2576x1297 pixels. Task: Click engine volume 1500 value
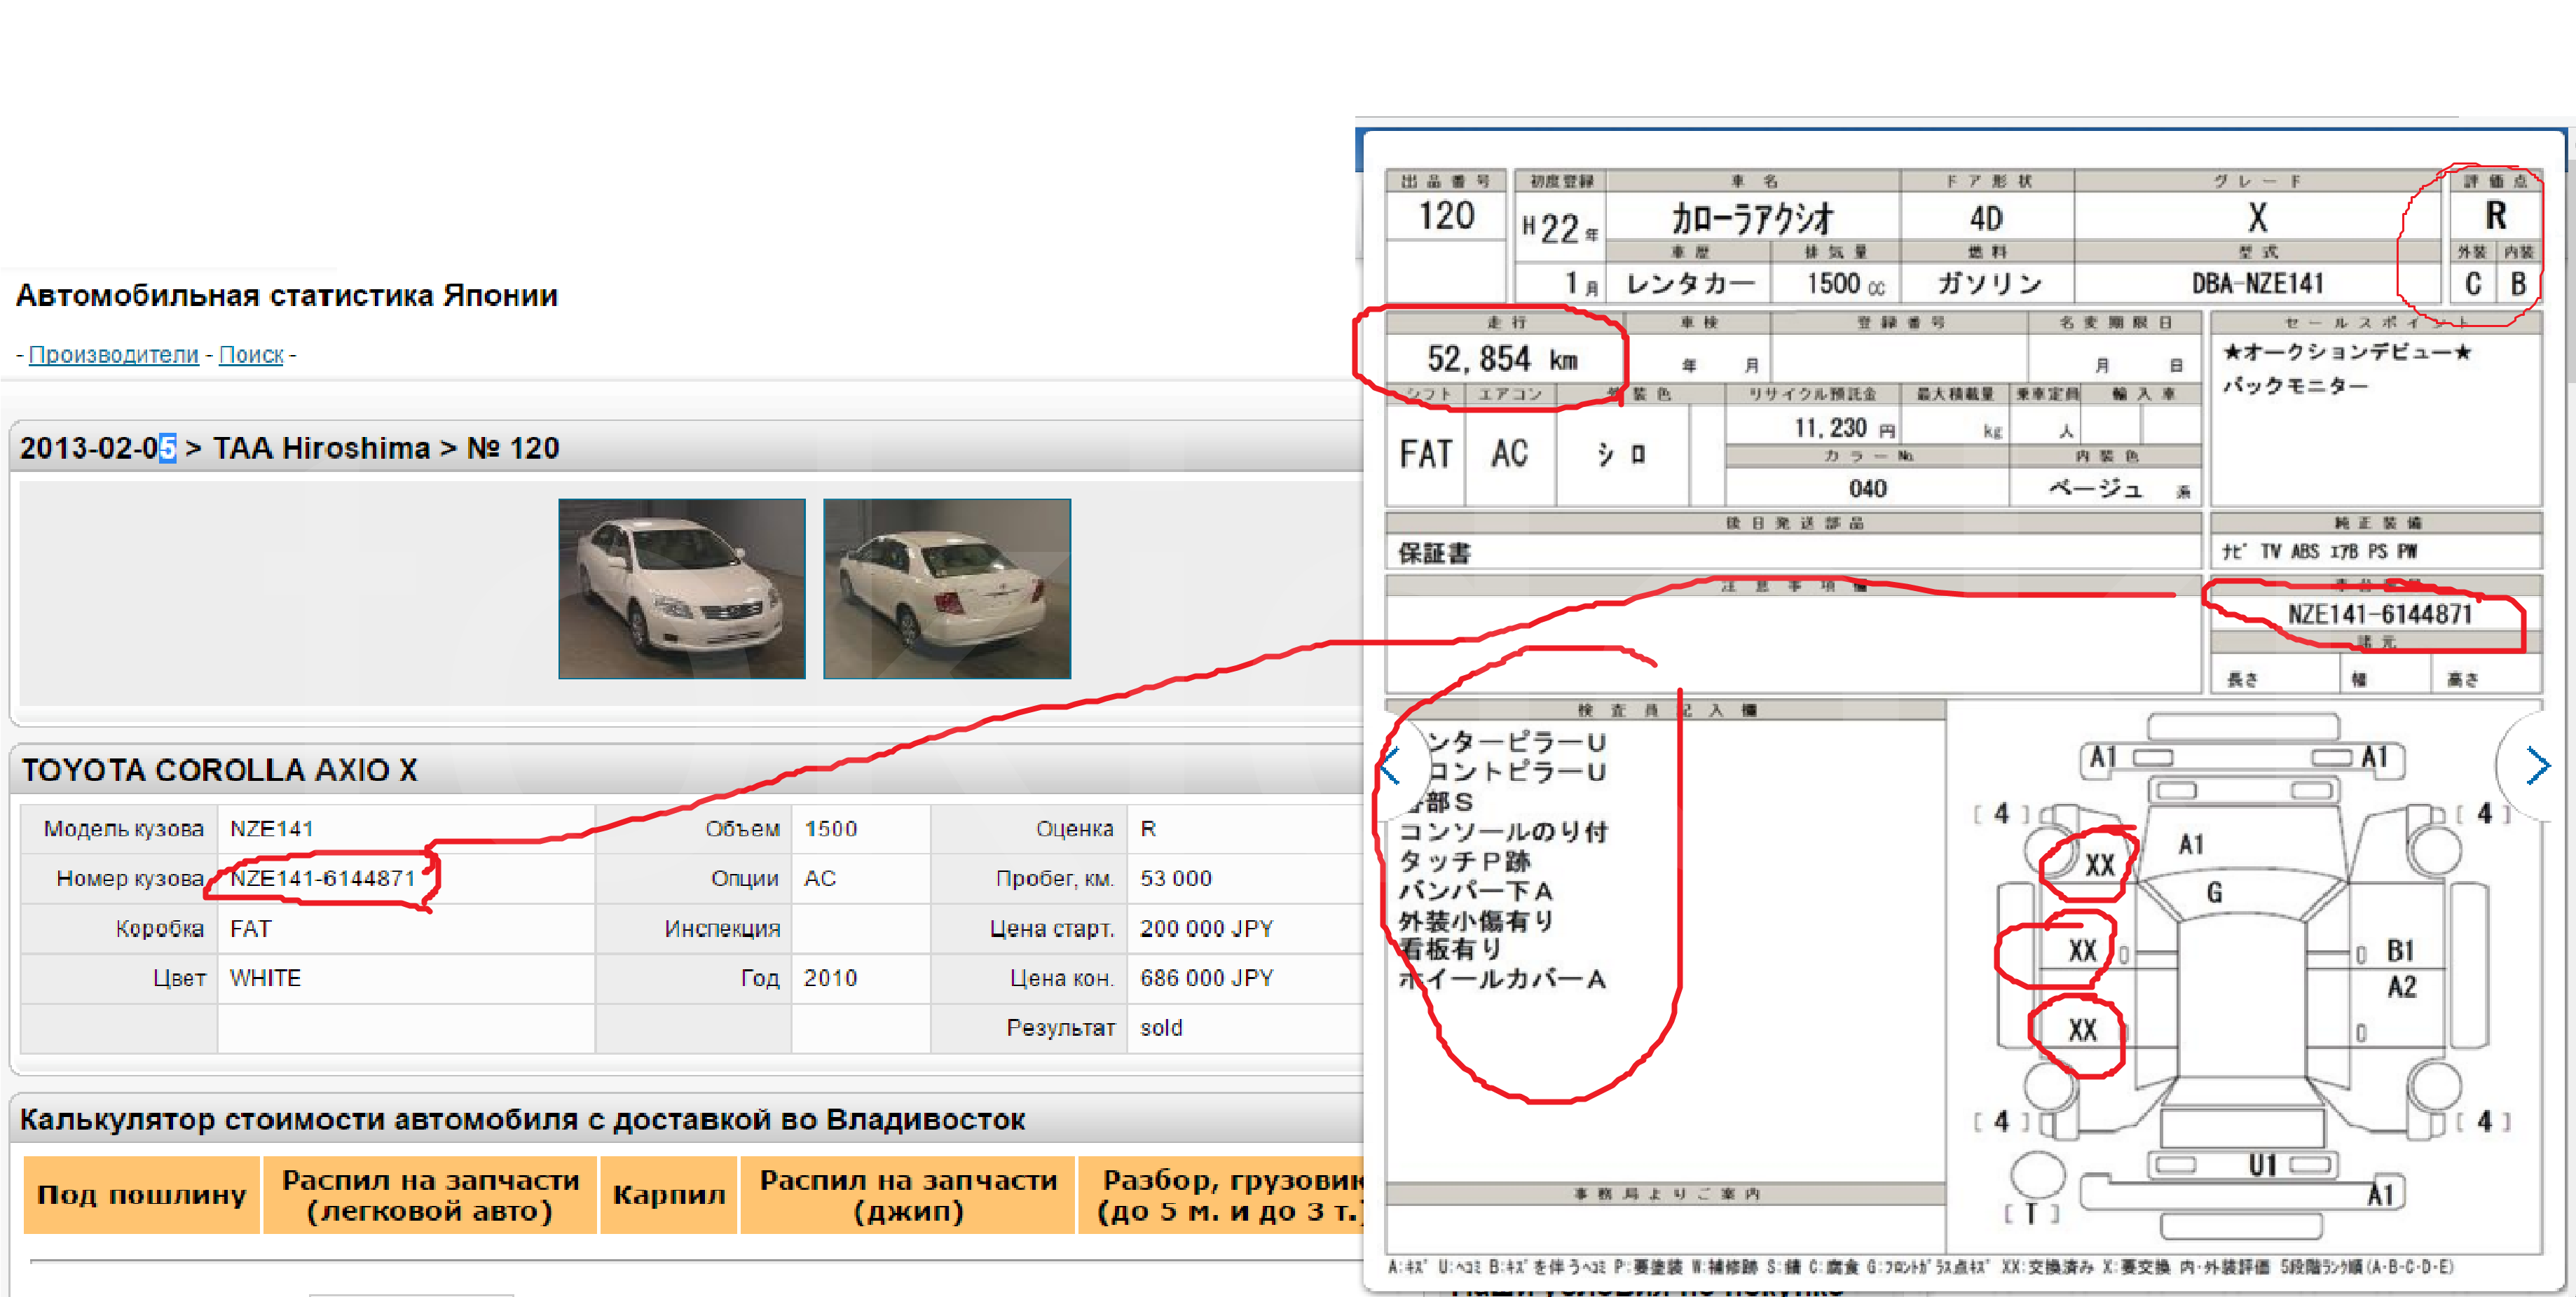(x=830, y=828)
